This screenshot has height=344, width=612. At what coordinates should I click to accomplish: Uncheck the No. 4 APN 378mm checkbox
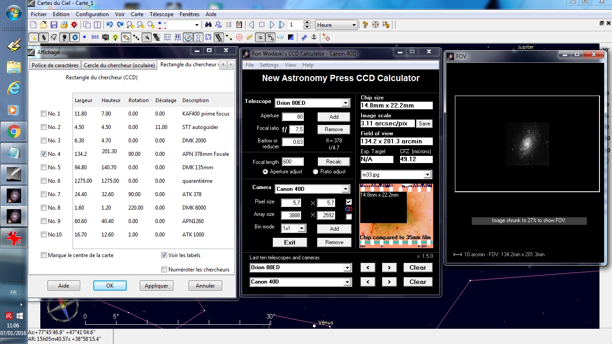tap(43, 154)
